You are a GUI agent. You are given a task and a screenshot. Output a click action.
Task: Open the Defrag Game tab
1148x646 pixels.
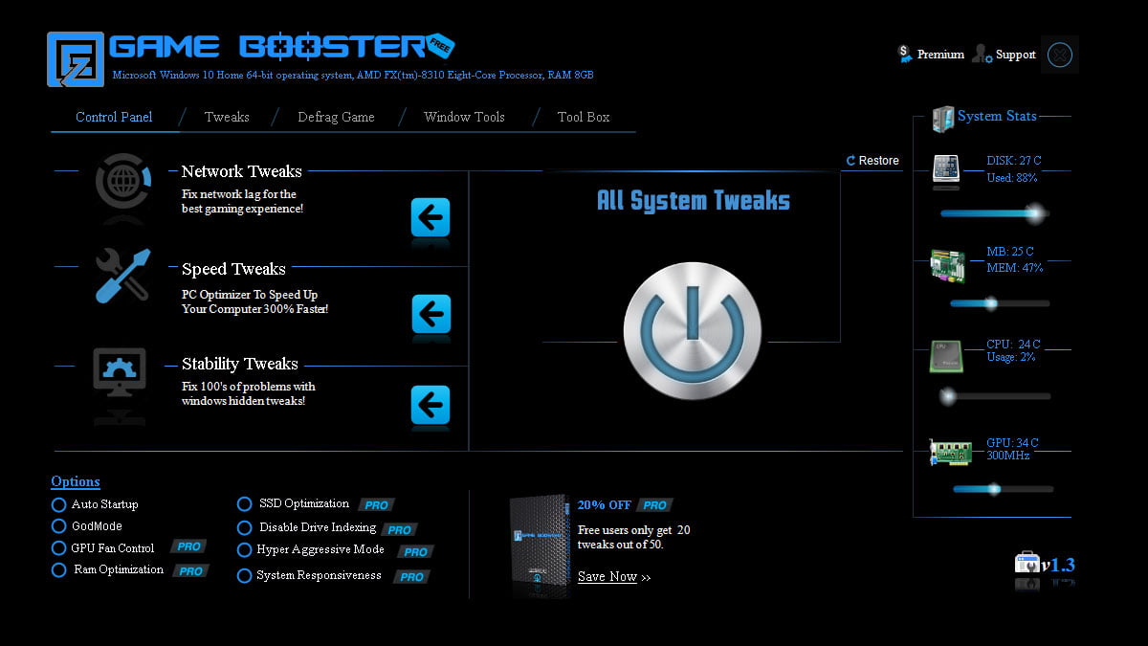pos(335,117)
